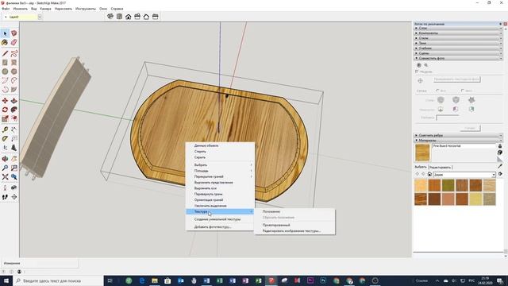Image resolution: width=508 pixels, height=286 pixels.
Task: Click Скрыть in the context menu
Action: coord(200,157)
